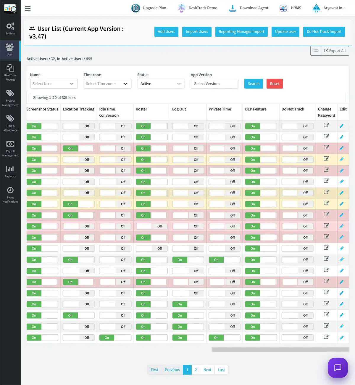Click Last in the pagination
Viewport: 355px width, 385px height.
click(221, 370)
